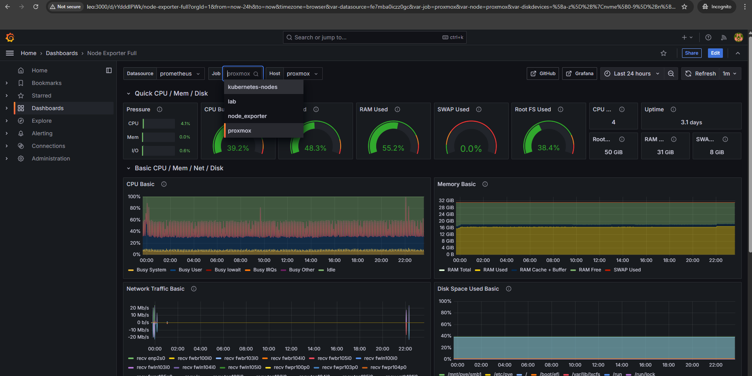Open the Datasource prometheus dropdown
This screenshot has height=376, width=752.
[x=180, y=74]
